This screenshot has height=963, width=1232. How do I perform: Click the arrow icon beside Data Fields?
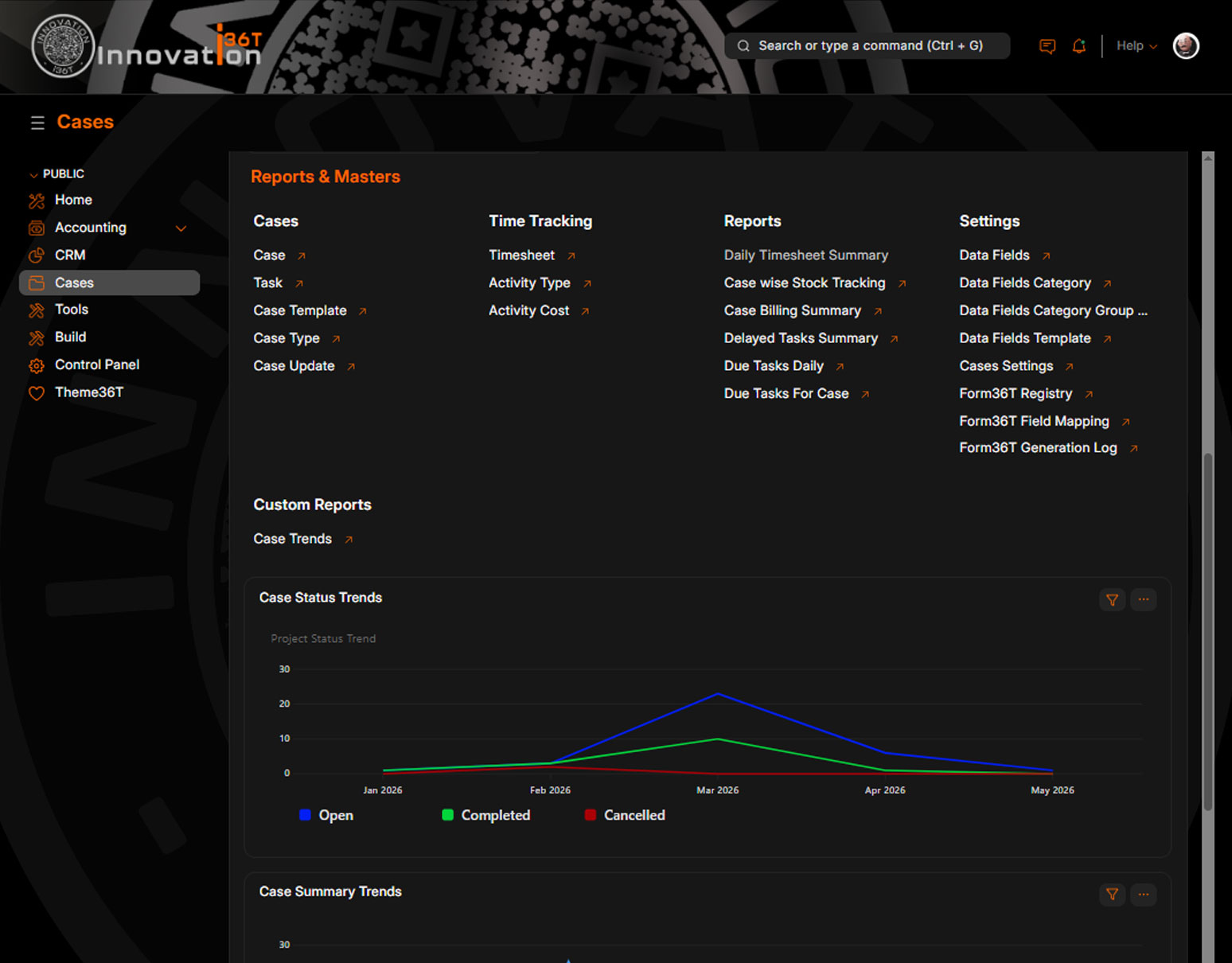pos(1047,256)
